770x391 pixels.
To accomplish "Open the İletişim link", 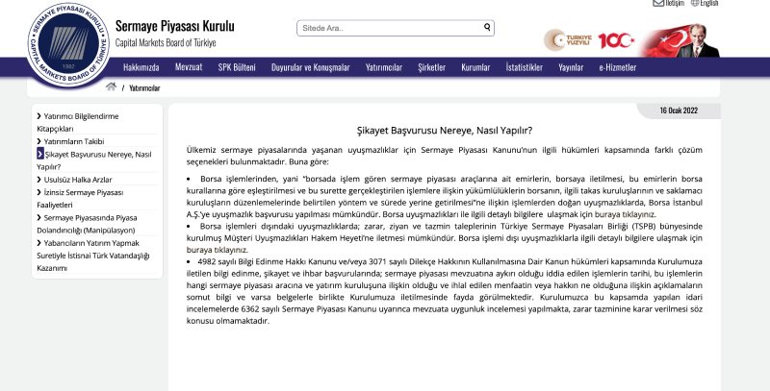I will click(675, 3).
